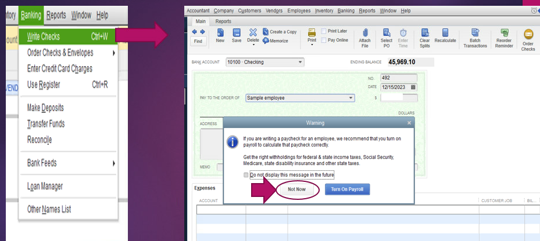The image size is (540, 241).
Task: Click the Enter Time icon
Action: click(403, 33)
